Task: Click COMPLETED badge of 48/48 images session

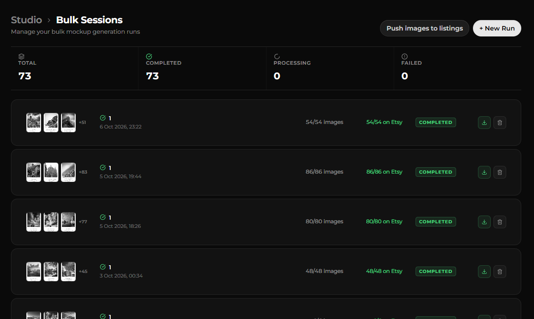Action: [x=436, y=271]
